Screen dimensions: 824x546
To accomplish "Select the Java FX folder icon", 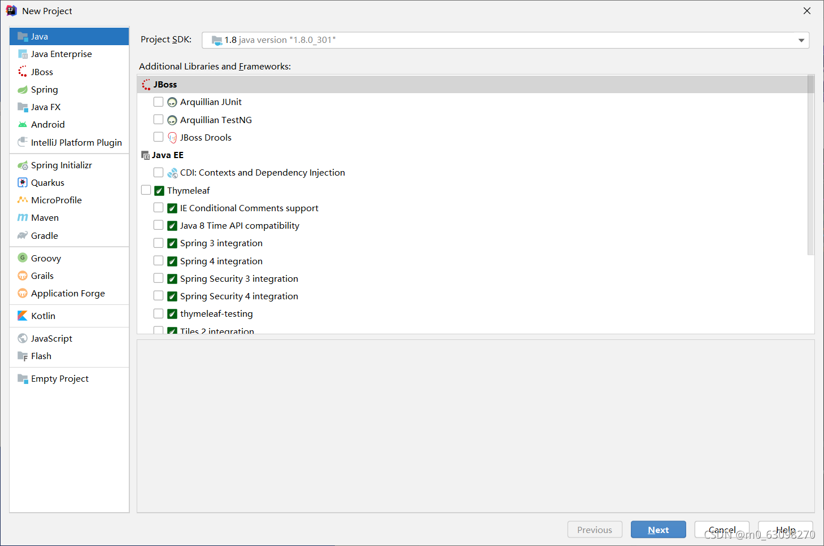I will coord(23,107).
